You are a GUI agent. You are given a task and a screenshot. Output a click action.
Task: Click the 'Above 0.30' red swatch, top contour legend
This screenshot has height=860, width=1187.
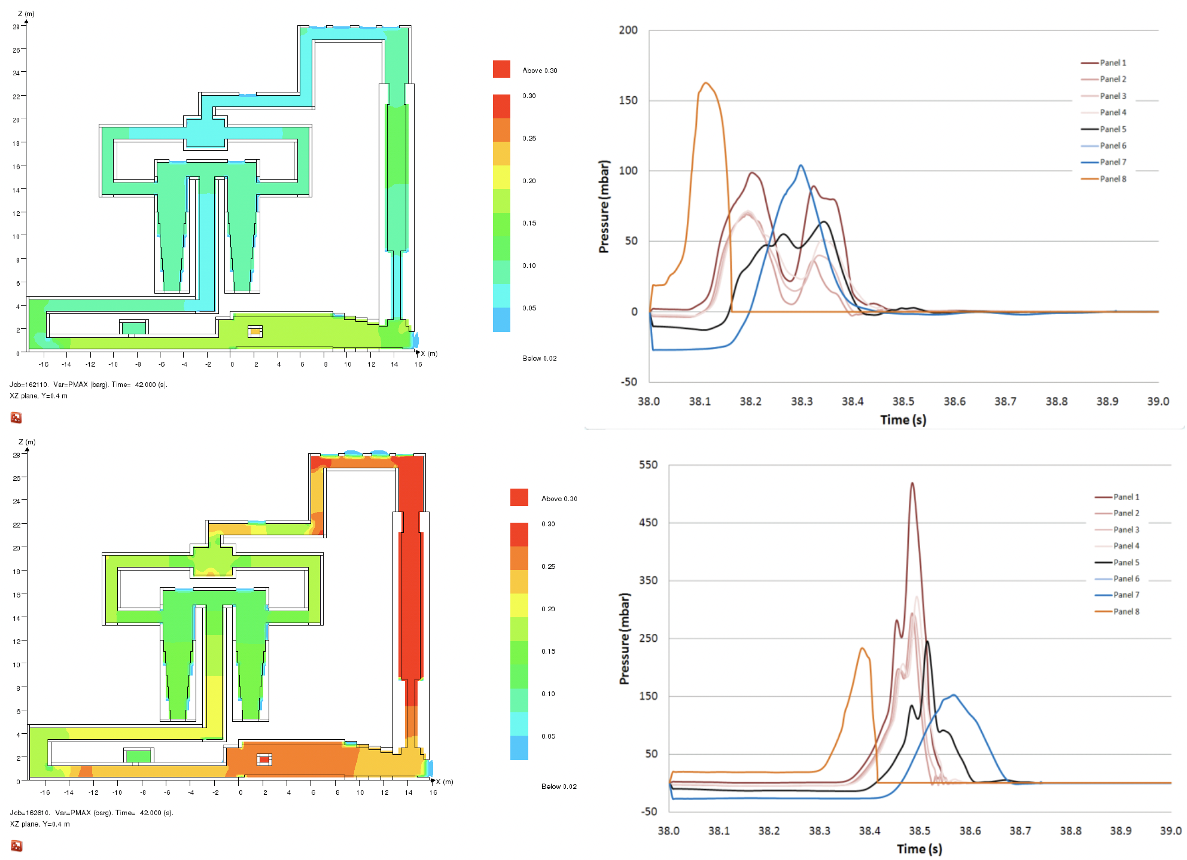click(x=501, y=69)
